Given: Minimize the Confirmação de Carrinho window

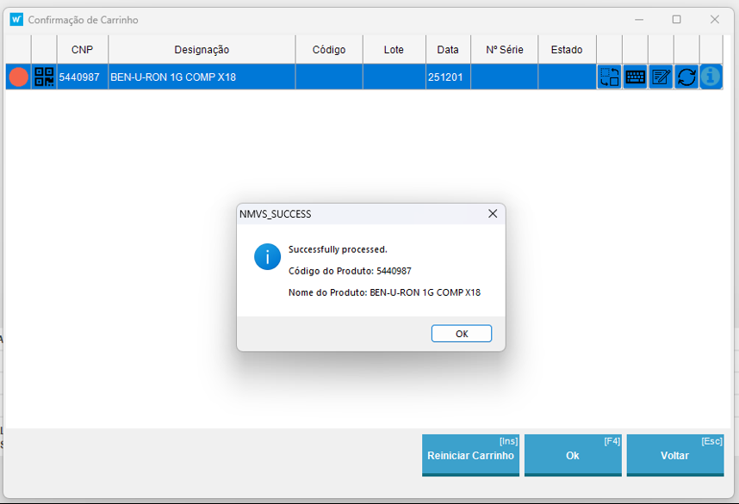Looking at the screenshot, I should [x=639, y=19].
